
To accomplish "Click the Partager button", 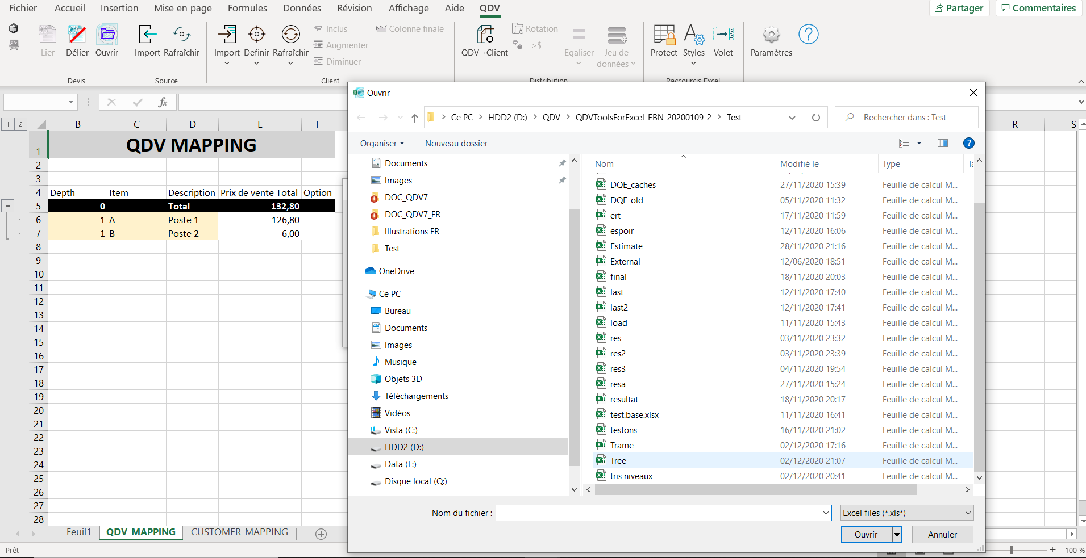I will (959, 8).
